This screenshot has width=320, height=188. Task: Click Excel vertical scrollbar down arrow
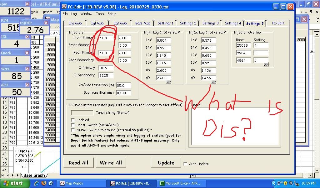tap(317, 170)
